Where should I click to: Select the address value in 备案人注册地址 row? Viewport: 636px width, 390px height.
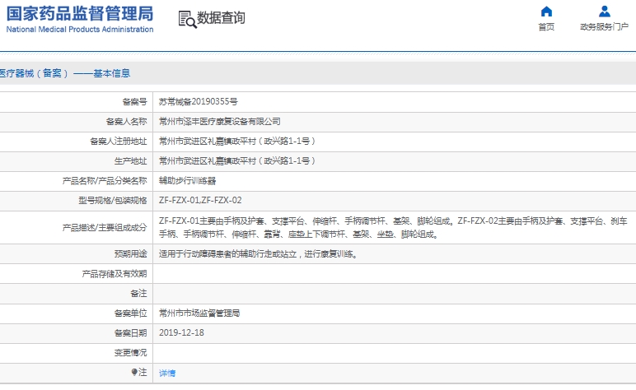click(237, 142)
